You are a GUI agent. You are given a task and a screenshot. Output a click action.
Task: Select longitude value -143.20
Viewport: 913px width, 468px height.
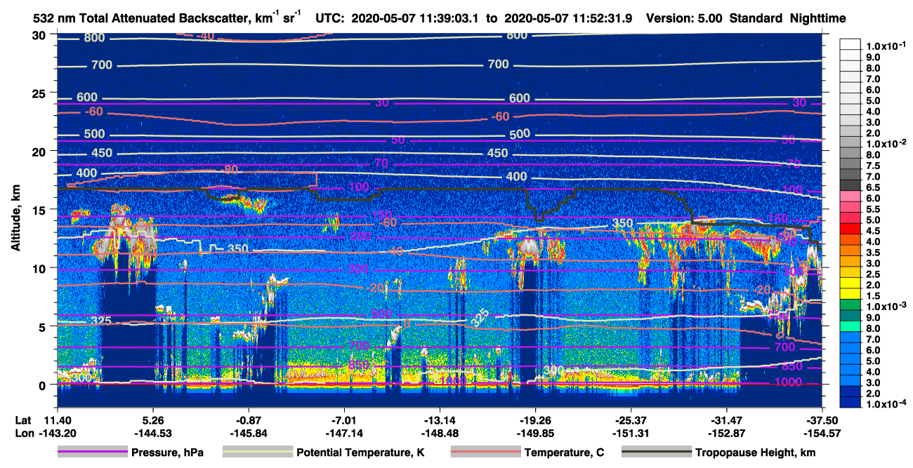[56, 434]
